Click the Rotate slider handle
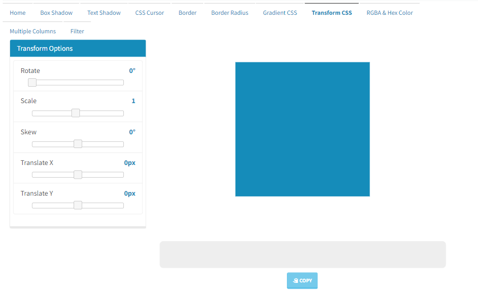This screenshot has height=294, width=478. point(32,82)
